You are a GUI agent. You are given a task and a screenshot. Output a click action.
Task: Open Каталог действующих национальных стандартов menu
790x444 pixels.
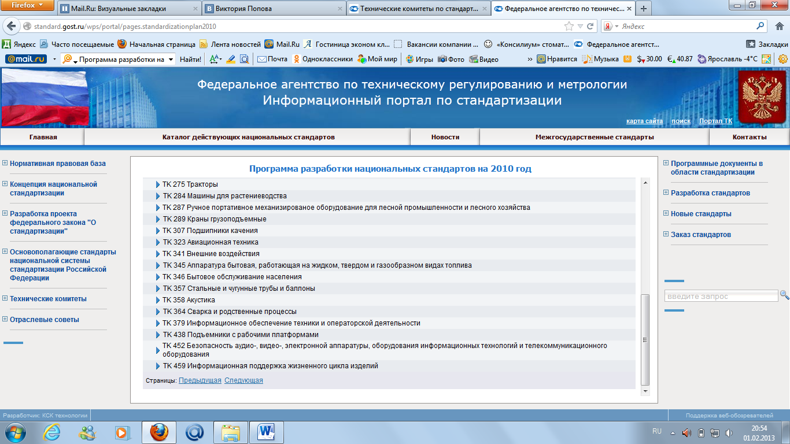(248, 137)
